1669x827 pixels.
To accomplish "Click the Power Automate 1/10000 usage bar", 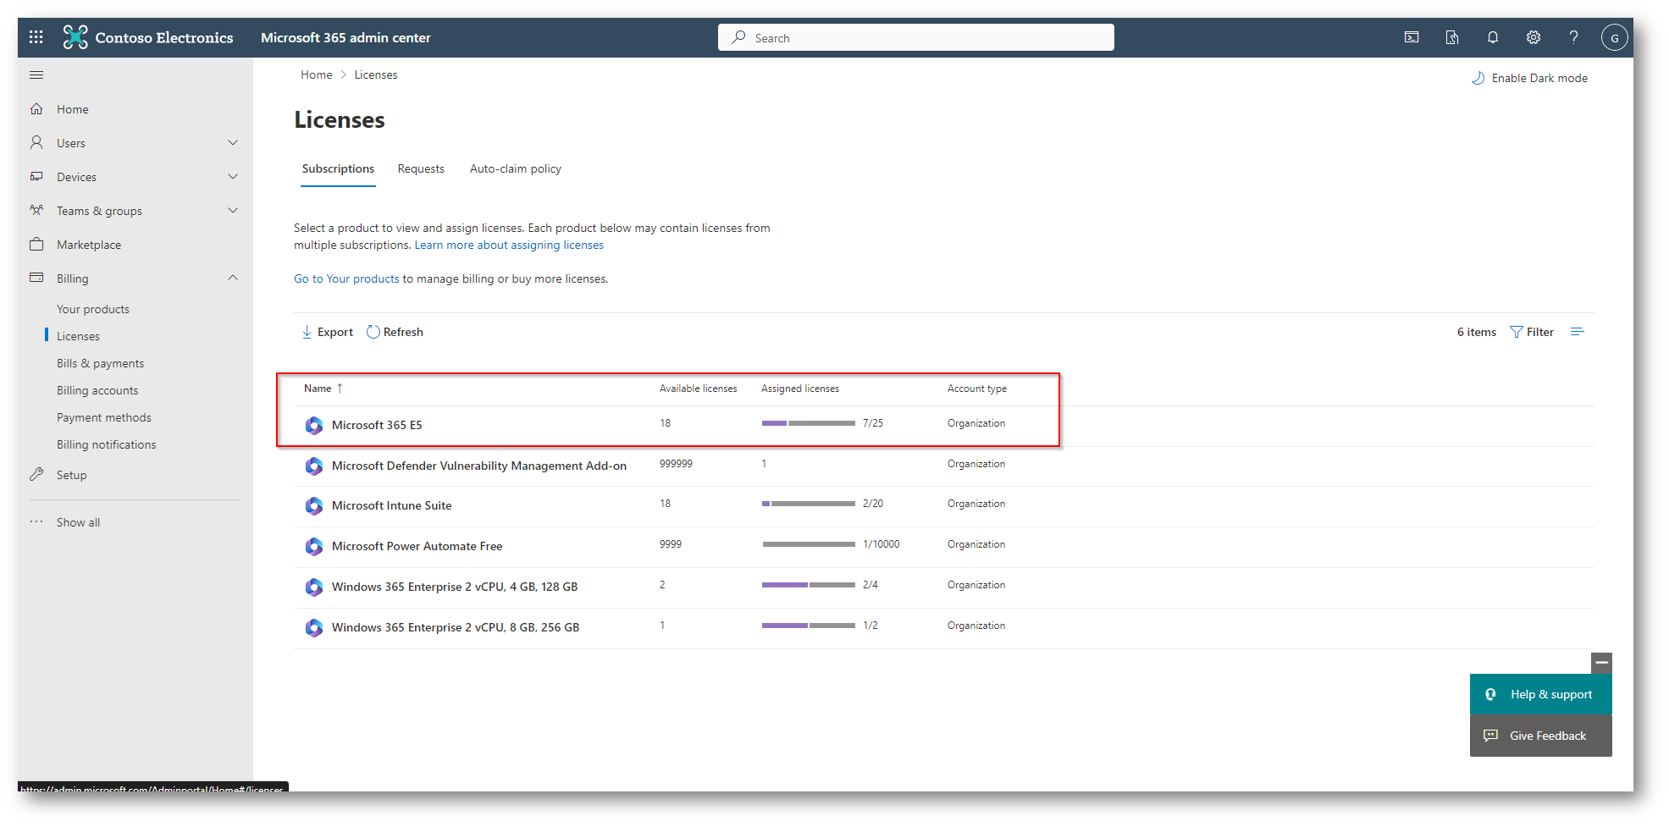I will coord(808,544).
